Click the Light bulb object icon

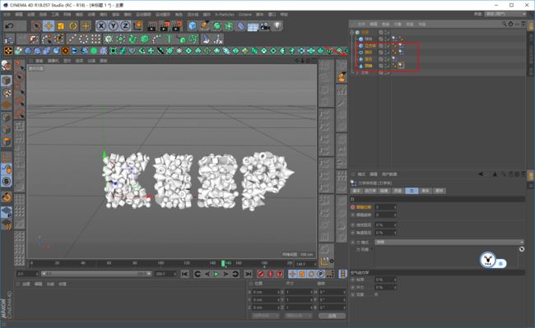point(277,25)
